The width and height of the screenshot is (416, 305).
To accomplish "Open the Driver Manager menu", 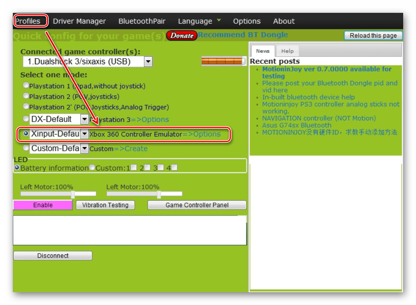I will click(x=79, y=21).
